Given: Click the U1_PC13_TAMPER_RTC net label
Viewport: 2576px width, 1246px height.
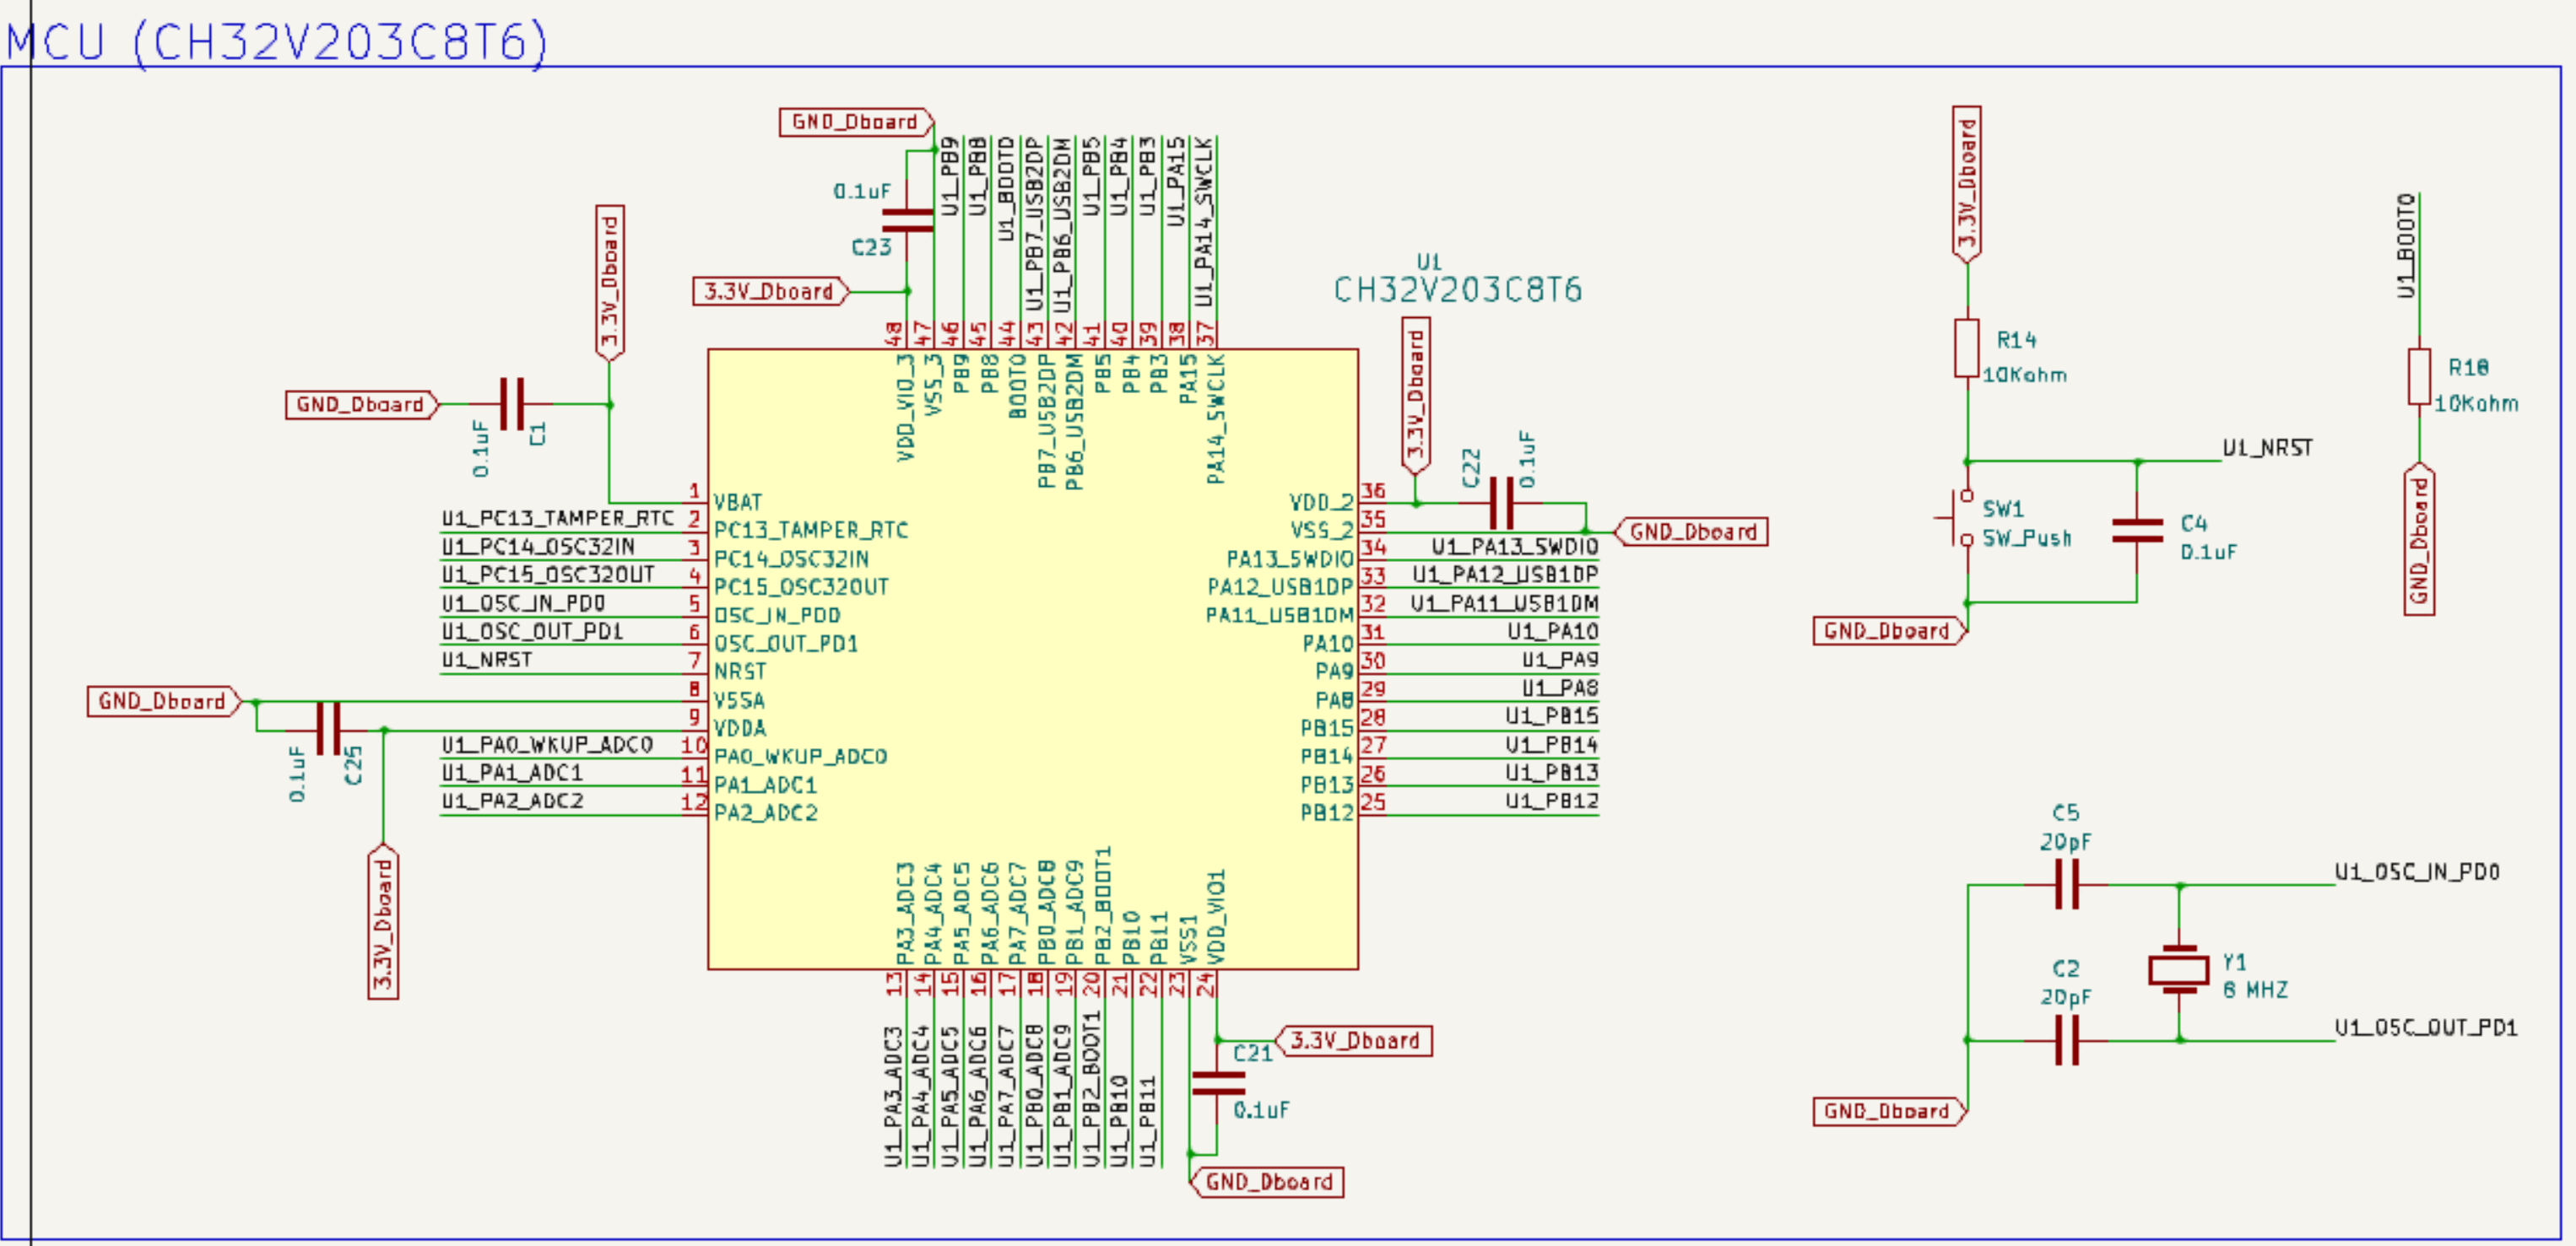Looking at the screenshot, I should tap(558, 518).
